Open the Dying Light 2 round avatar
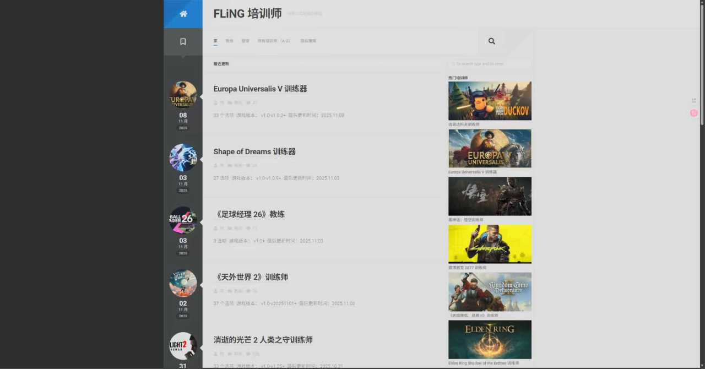Screen dimensions: 705x369 pyautogui.click(x=183, y=346)
